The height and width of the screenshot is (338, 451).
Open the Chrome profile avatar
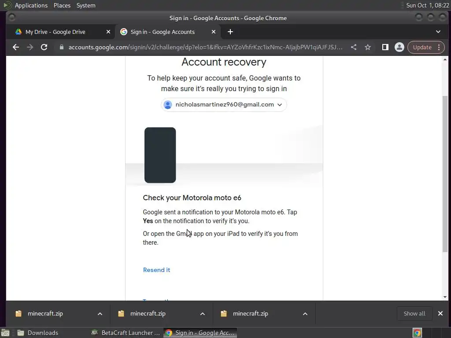(399, 47)
